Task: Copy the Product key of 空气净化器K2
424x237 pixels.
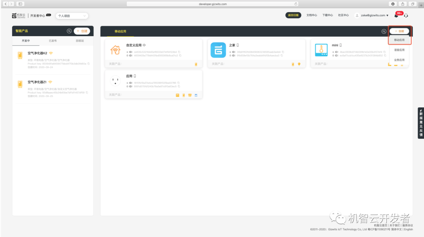Action: click(88, 64)
